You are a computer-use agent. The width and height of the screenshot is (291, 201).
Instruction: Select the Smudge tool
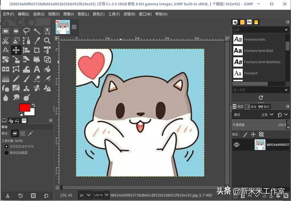(16, 98)
